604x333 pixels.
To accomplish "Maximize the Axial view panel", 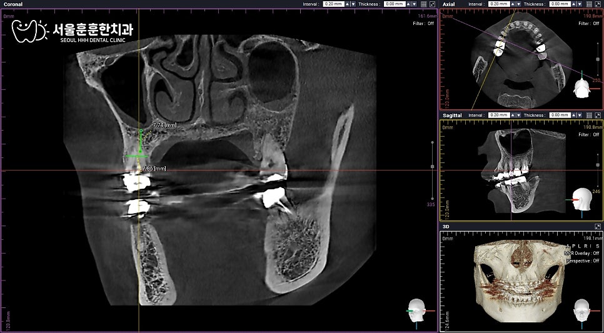I will pos(598,4).
